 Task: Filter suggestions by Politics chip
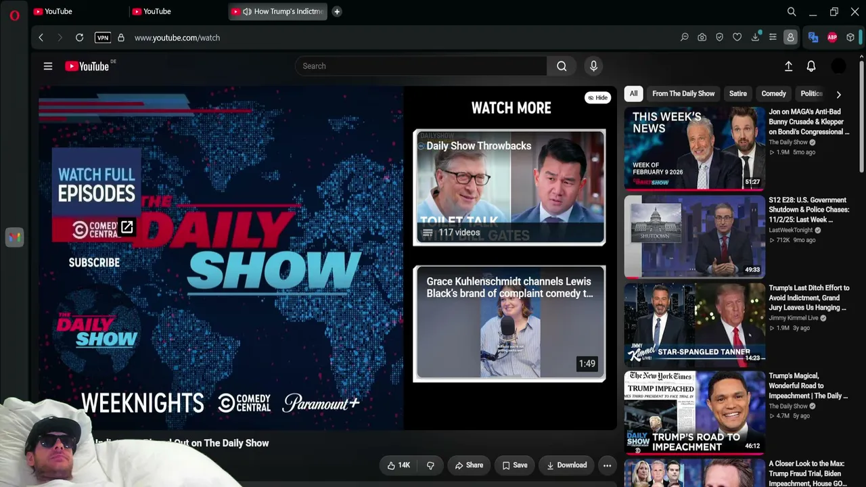811,94
